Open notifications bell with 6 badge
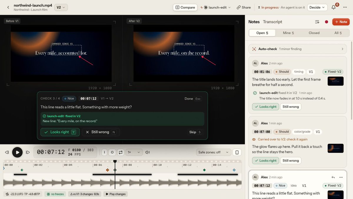Screen dimensions: 353x199 (334, 7)
